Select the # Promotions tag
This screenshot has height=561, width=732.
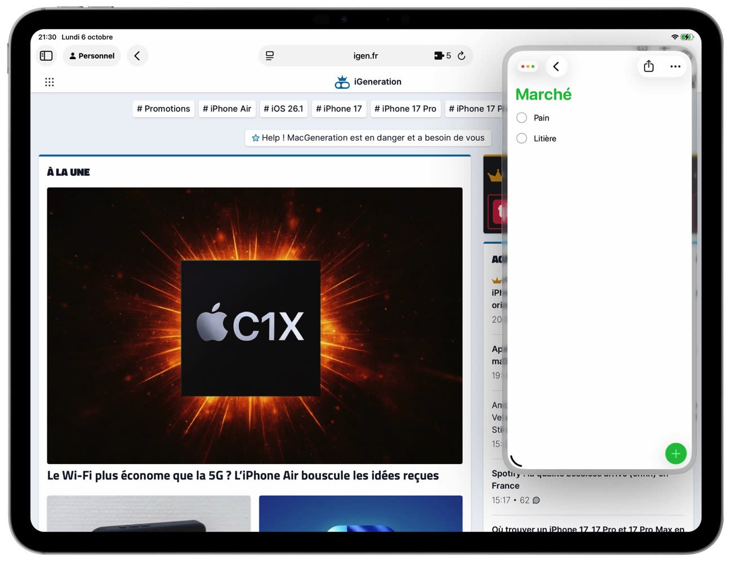click(163, 109)
